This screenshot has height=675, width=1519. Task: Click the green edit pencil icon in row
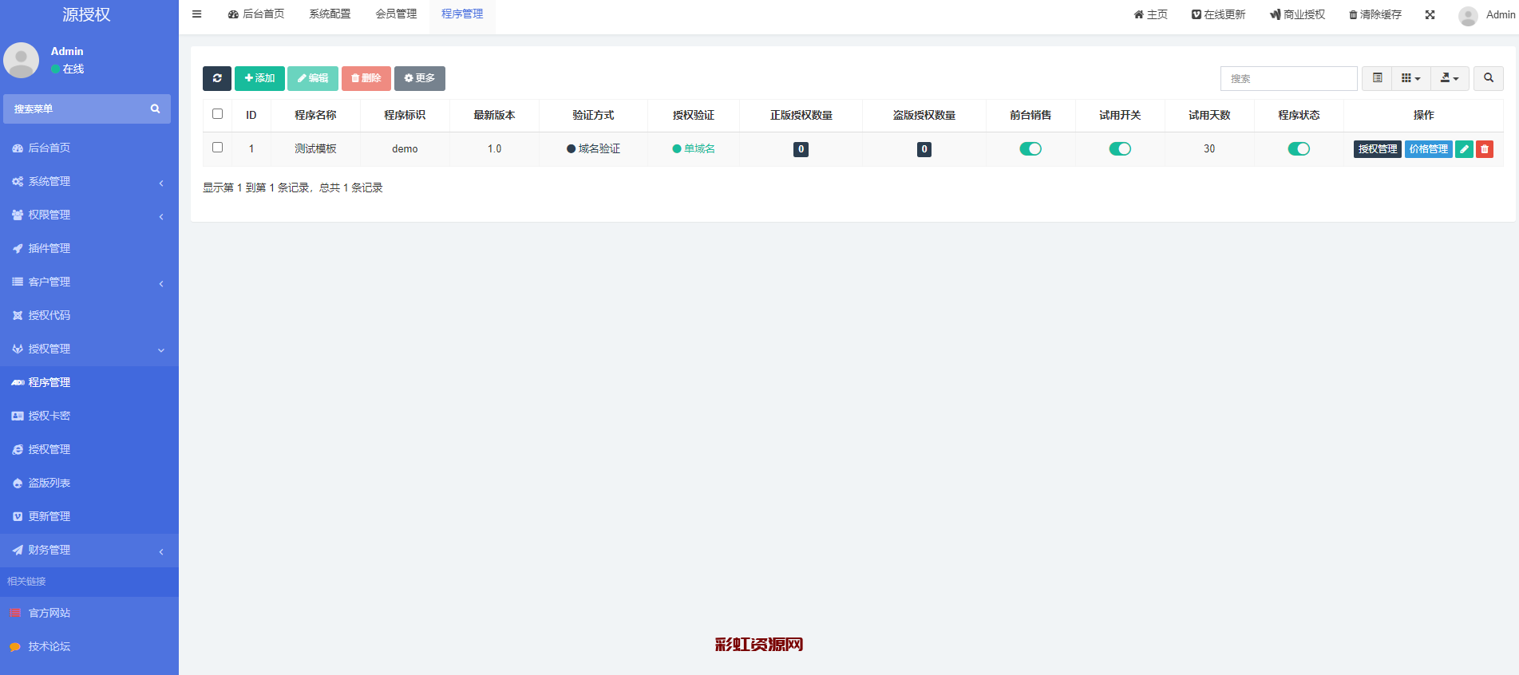pyautogui.click(x=1464, y=149)
